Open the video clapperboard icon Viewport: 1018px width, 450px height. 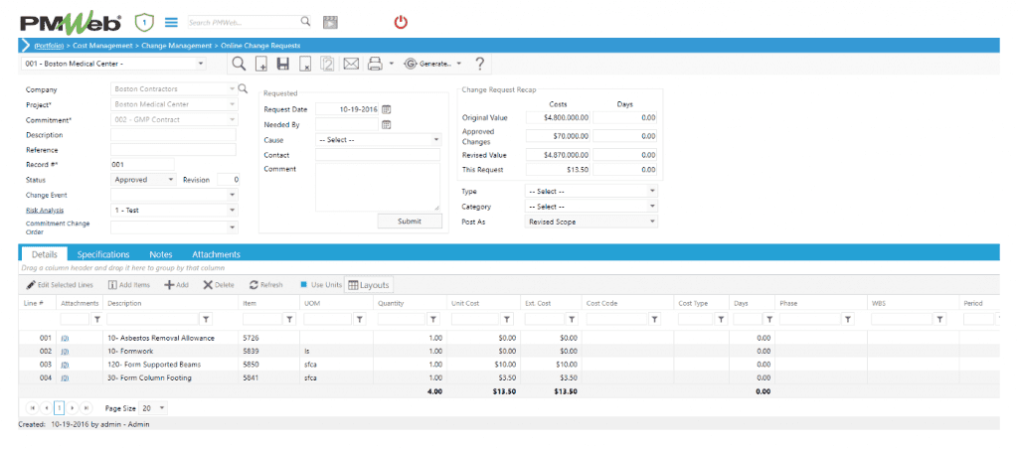pyautogui.click(x=330, y=22)
